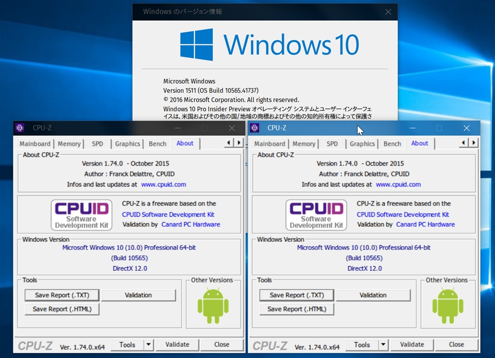This screenshot has height=358, width=495.
Task: Click Validate button in left CPU-Z window
Action: pyautogui.click(x=177, y=344)
